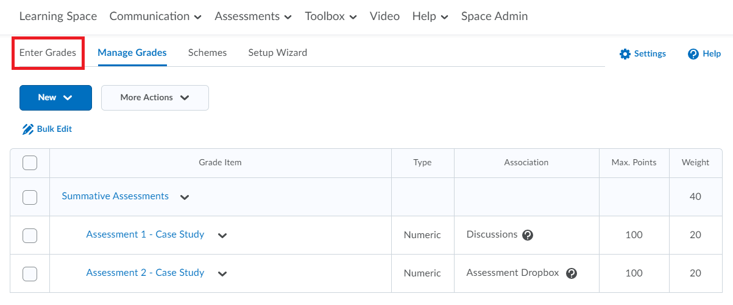
Task: Open the Communication menu
Action: [155, 16]
